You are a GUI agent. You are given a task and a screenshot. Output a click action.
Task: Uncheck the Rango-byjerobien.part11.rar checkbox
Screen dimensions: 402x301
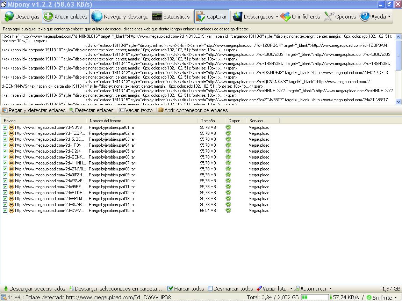pyautogui.click(x=5, y=187)
